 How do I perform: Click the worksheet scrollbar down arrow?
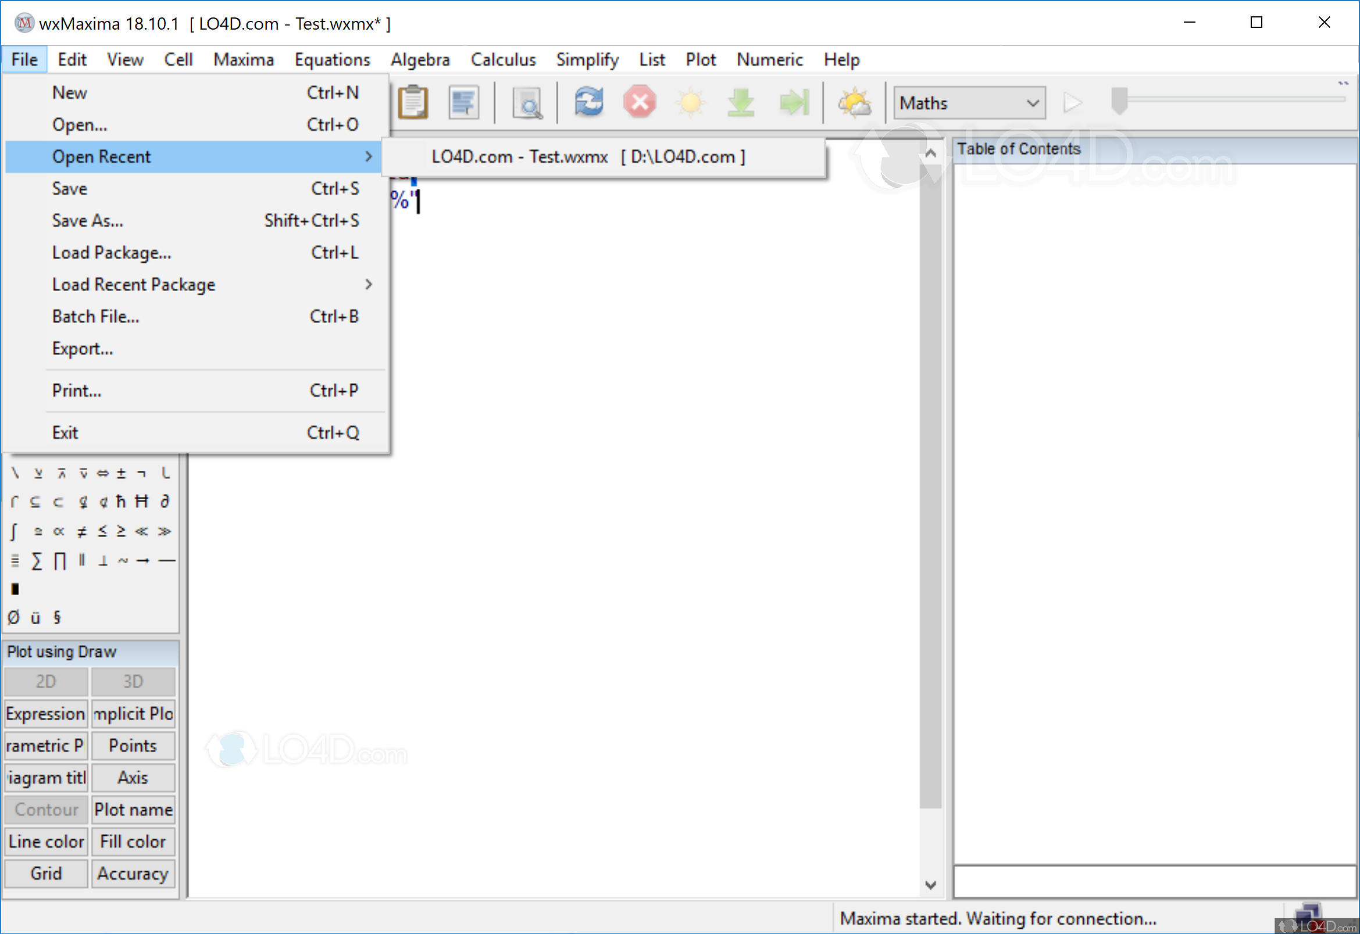tap(931, 885)
